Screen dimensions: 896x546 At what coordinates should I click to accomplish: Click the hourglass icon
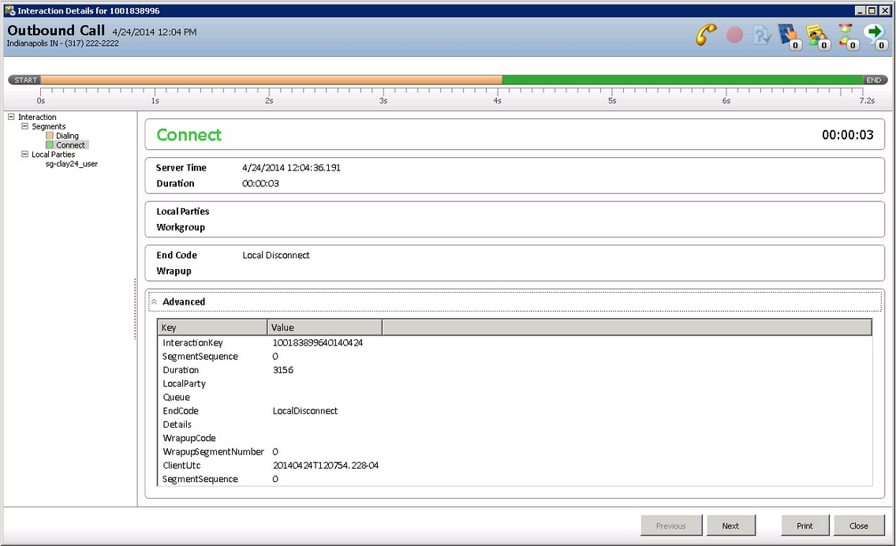tap(846, 36)
